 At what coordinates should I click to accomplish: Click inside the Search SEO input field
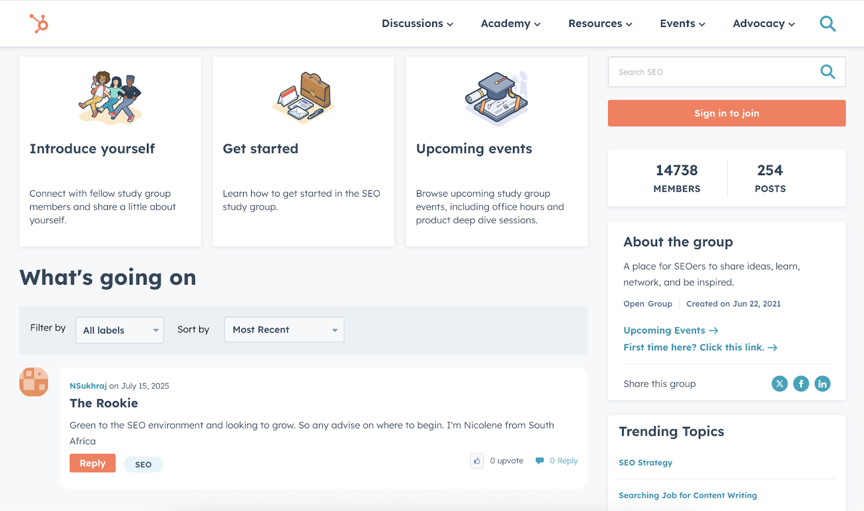(x=702, y=72)
